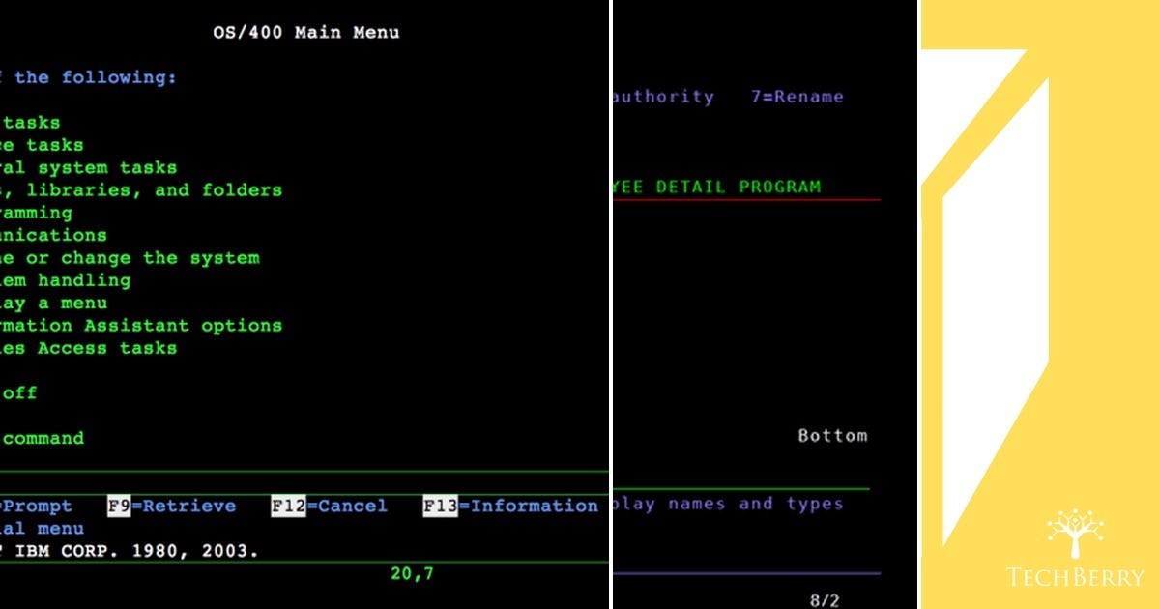Click the '8/2' position indicator

click(x=825, y=601)
